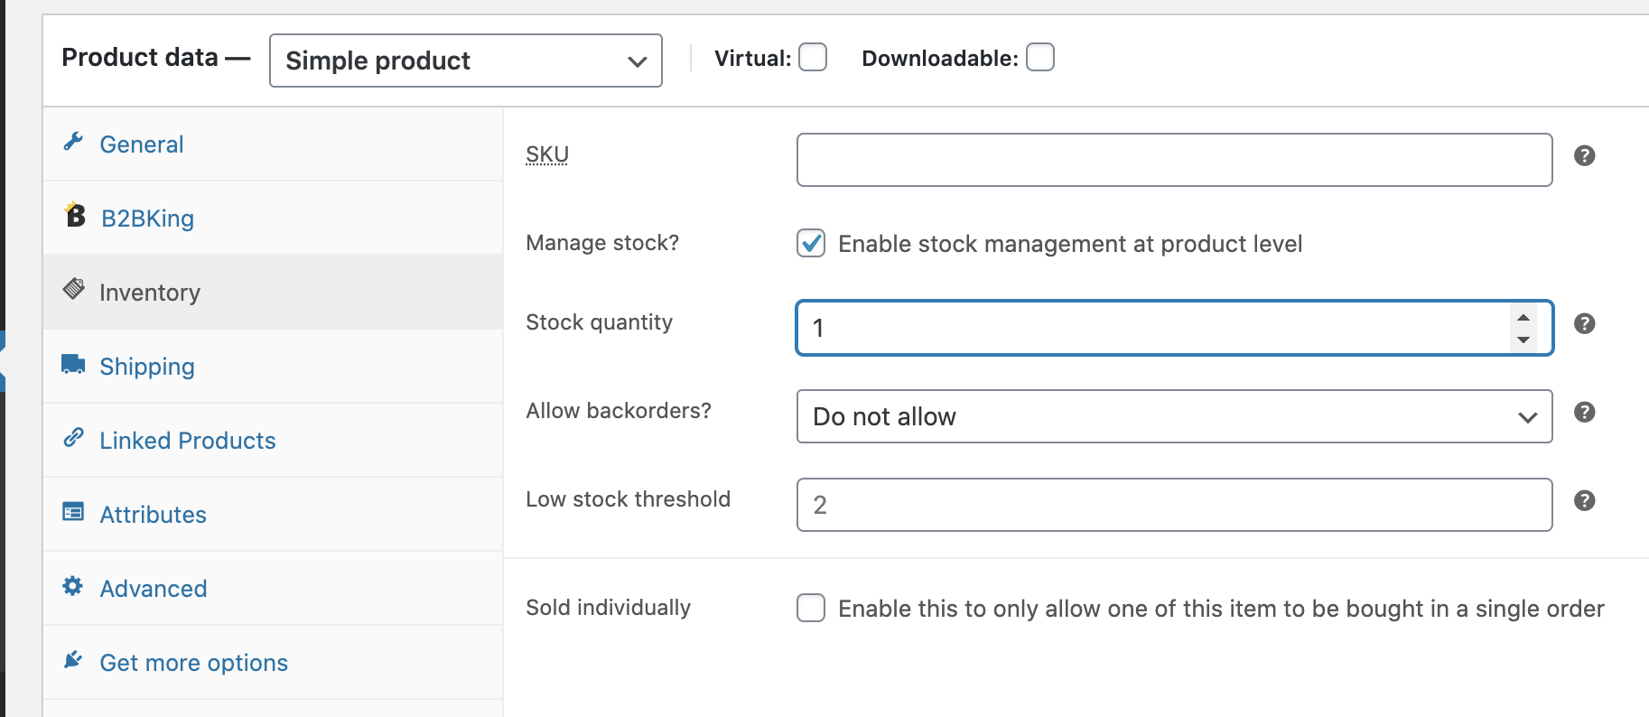Click the Manage stock? label
1649x717 pixels.
click(602, 243)
